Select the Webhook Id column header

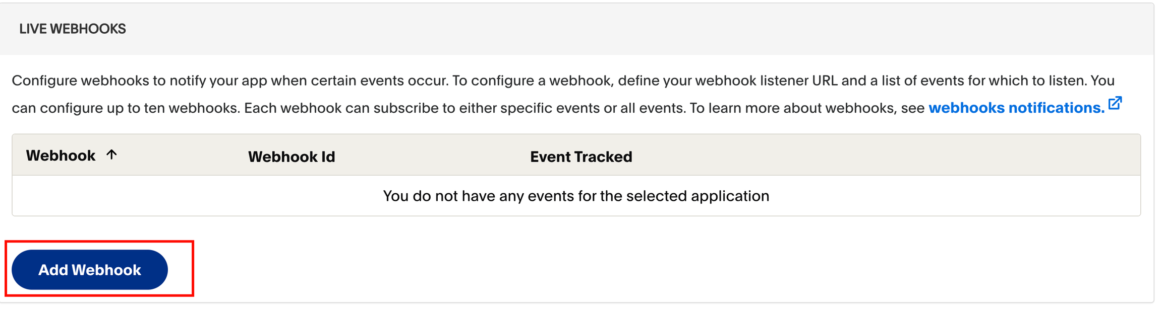point(292,156)
